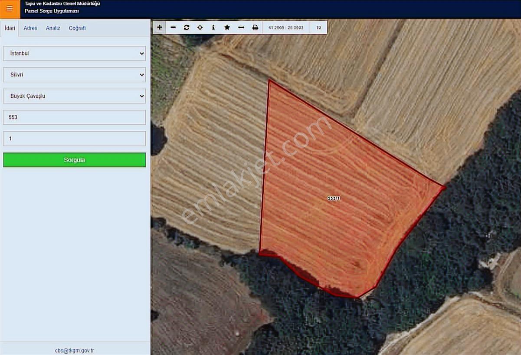This screenshot has height=355, width=521.
Task: Select the measure distance tool
Action: tap(241, 27)
